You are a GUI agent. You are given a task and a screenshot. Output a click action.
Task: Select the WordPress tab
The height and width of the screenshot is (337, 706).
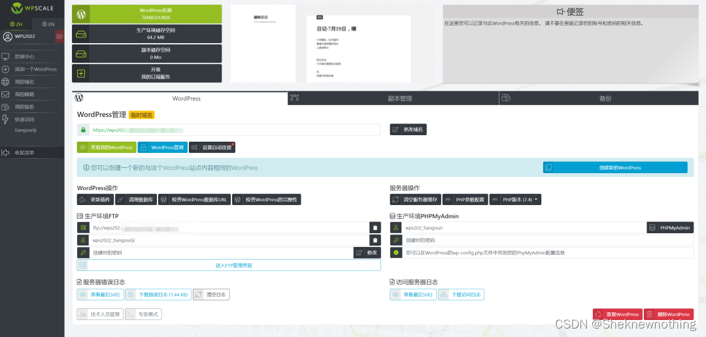pos(180,98)
